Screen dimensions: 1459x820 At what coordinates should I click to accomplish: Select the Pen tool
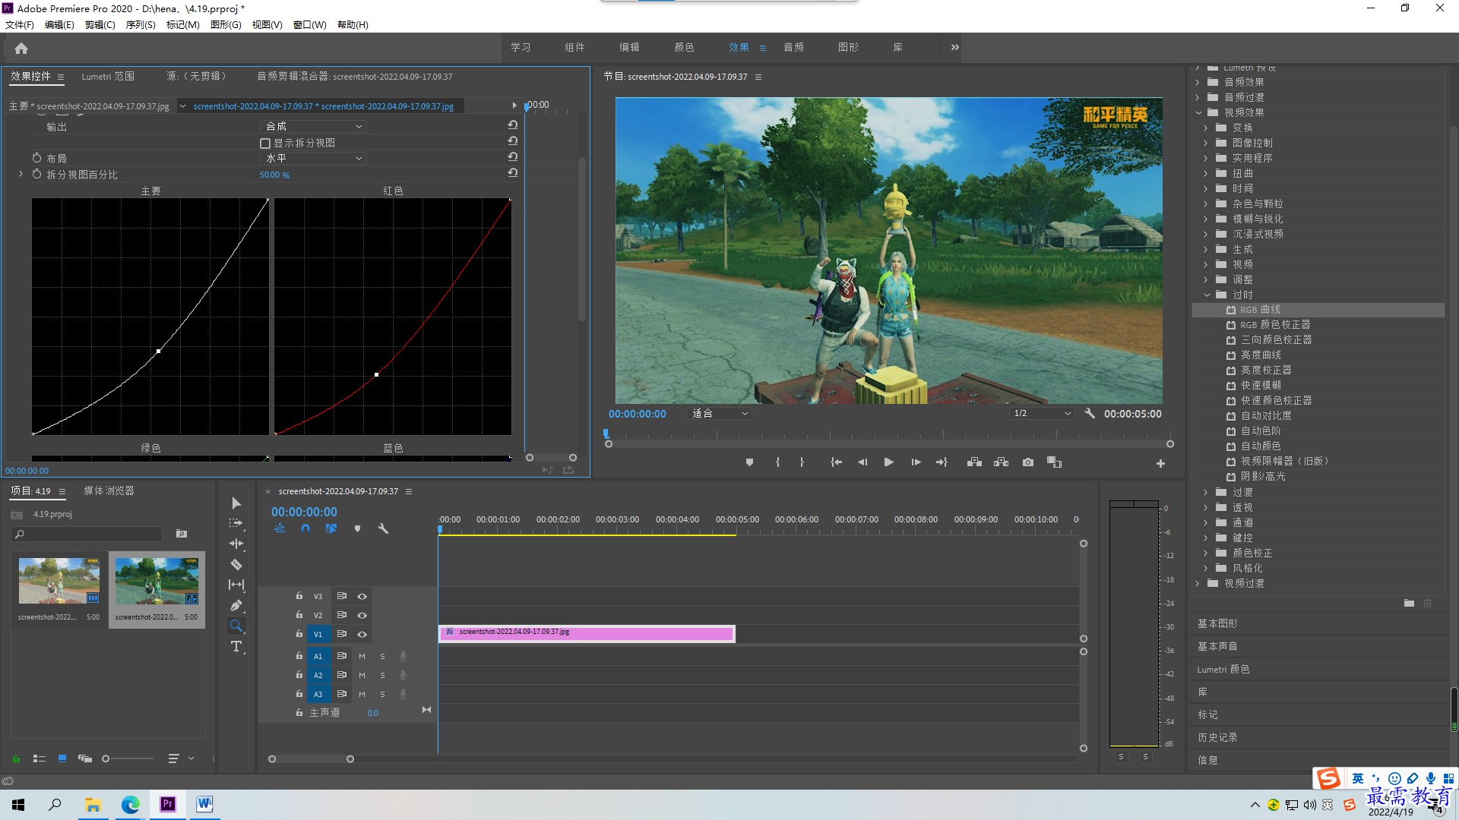236,605
